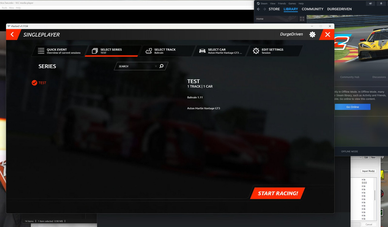Click the Start Racing button

(x=278, y=193)
